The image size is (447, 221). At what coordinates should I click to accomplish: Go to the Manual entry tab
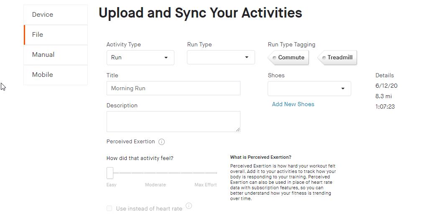click(56, 55)
